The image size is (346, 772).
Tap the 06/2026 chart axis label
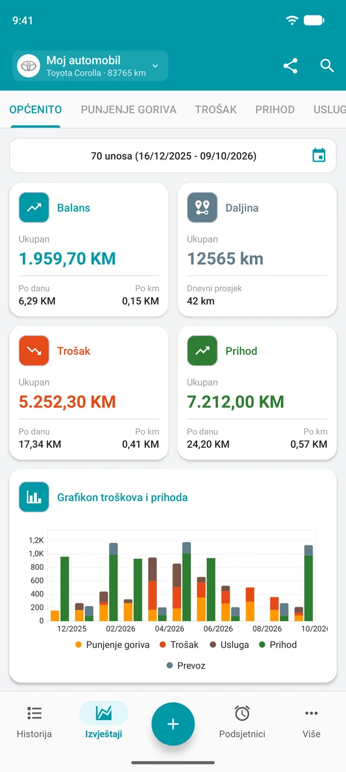[x=219, y=629]
